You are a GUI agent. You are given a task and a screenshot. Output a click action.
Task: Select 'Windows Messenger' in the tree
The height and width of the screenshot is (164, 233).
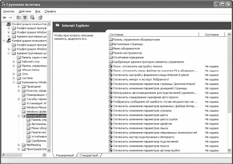[x=37, y=107]
